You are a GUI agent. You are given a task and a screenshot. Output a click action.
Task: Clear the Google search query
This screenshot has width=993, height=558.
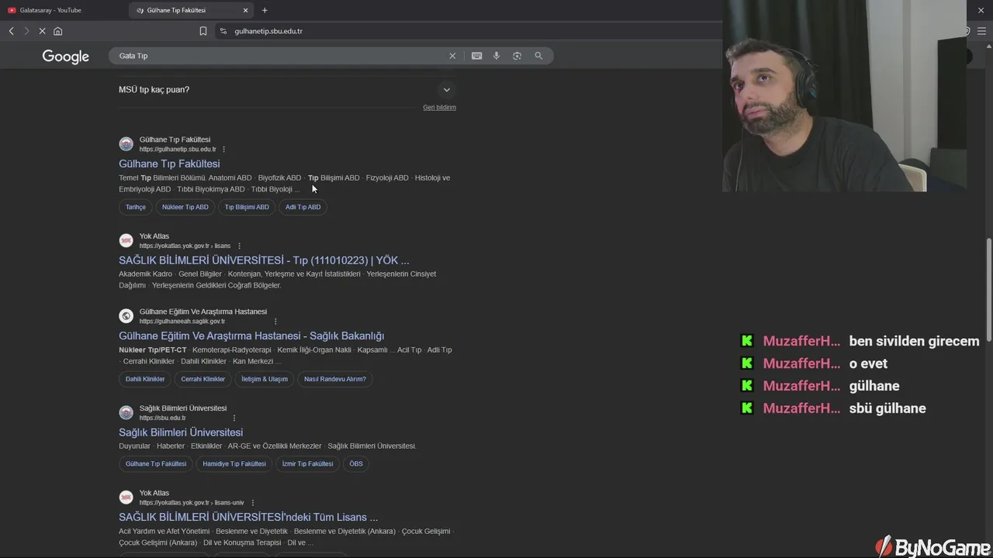click(452, 56)
